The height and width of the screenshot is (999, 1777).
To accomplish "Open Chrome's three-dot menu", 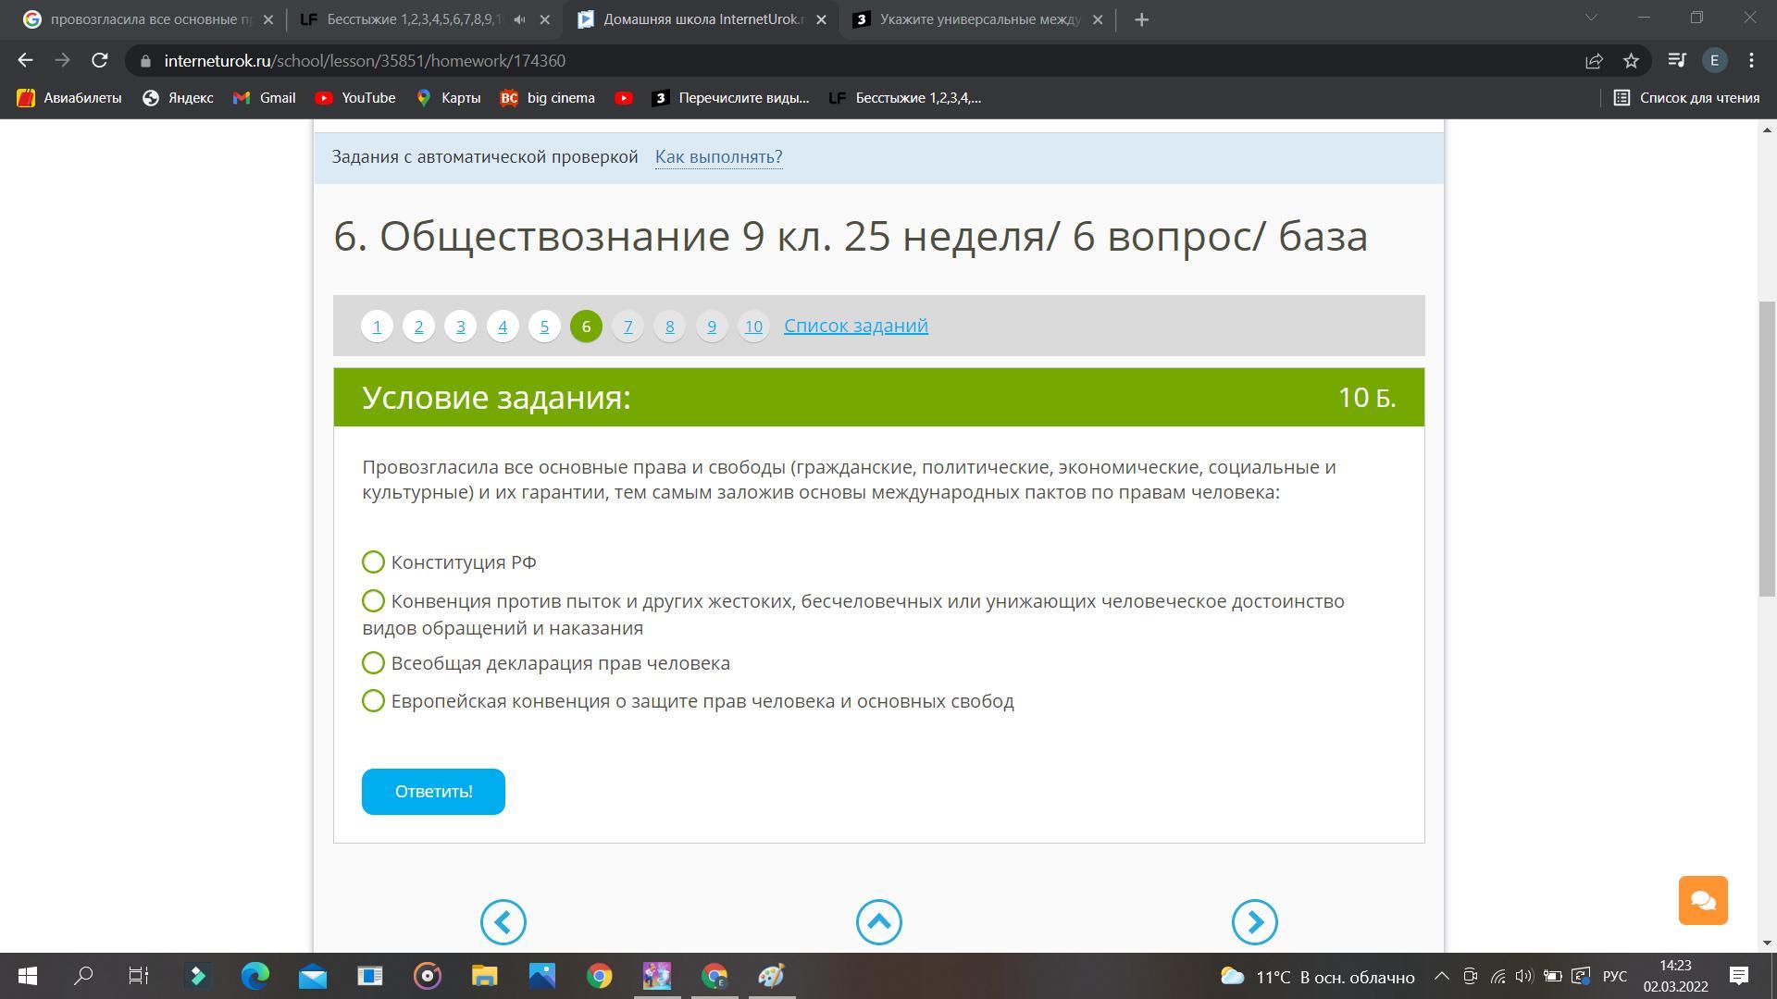I will 1751,61.
